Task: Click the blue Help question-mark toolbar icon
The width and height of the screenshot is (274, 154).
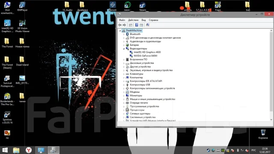Action: pos(137,25)
